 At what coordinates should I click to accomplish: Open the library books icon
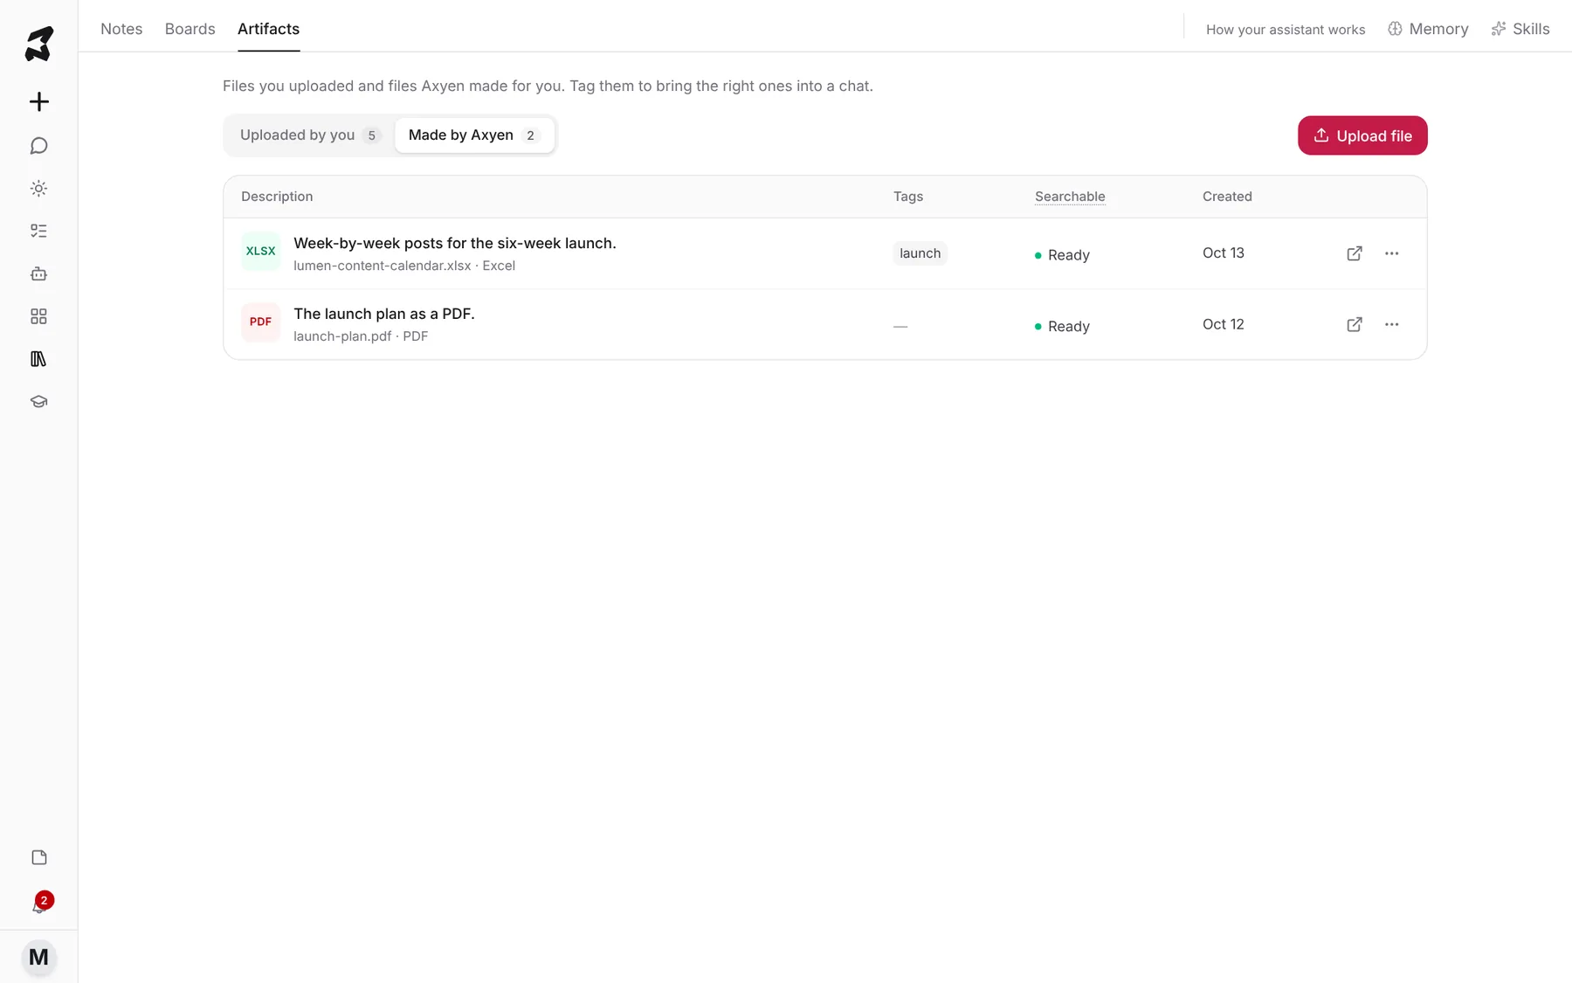(38, 359)
